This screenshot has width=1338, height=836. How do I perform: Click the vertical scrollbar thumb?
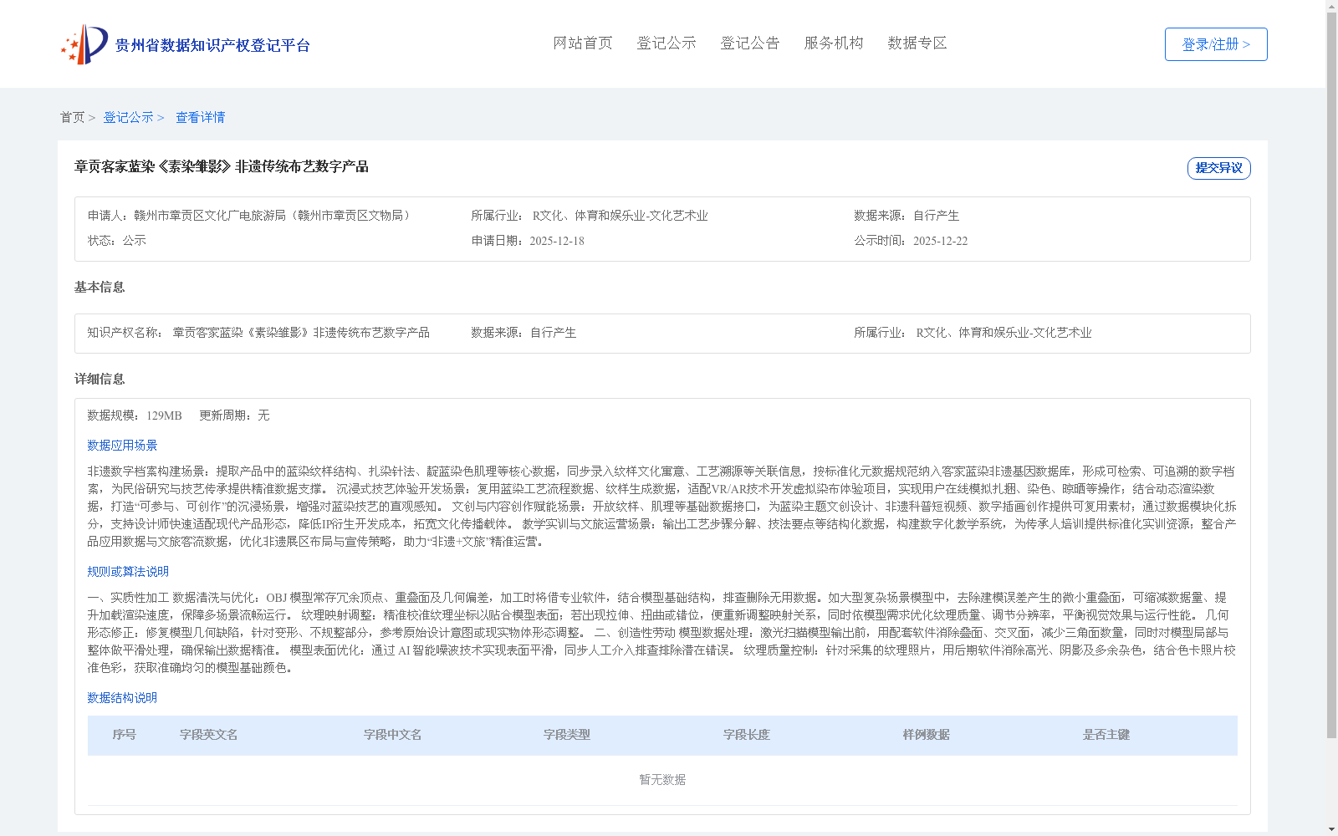[1331, 375]
